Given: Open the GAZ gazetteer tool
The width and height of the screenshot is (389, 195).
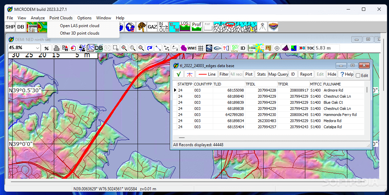Looking at the screenshot, I should tap(152, 27).
